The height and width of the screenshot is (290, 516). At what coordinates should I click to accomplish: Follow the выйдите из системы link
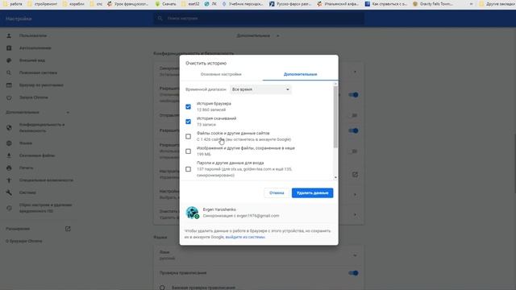coord(245,237)
